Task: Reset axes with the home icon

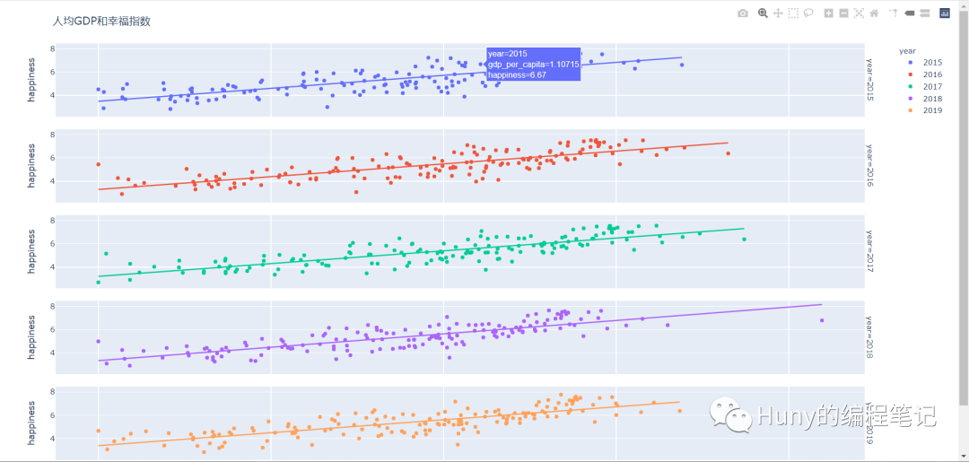Action: coord(874,13)
